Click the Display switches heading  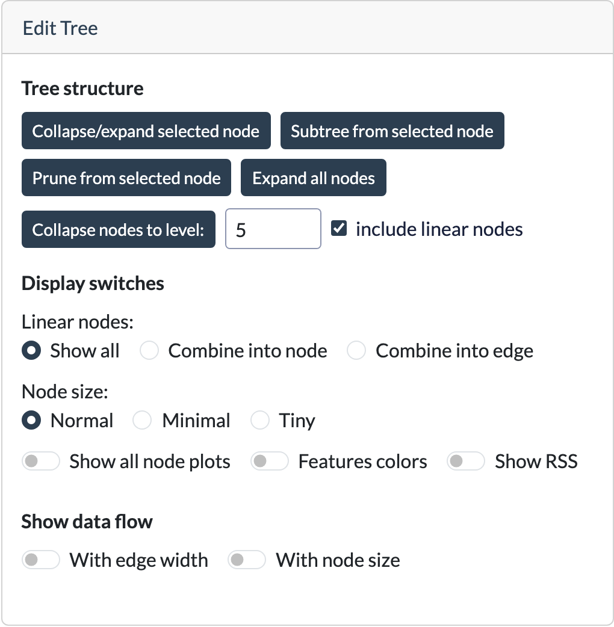93,283
